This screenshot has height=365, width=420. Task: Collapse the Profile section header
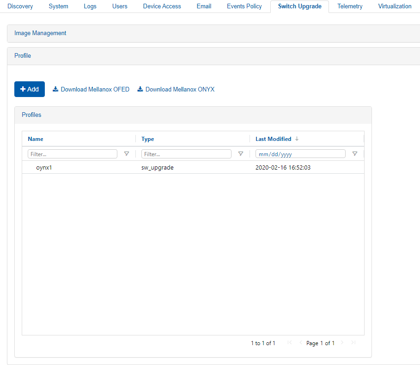(23, 56)
